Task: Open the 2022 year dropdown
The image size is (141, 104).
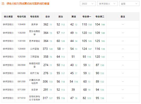Action: [87, 4]
